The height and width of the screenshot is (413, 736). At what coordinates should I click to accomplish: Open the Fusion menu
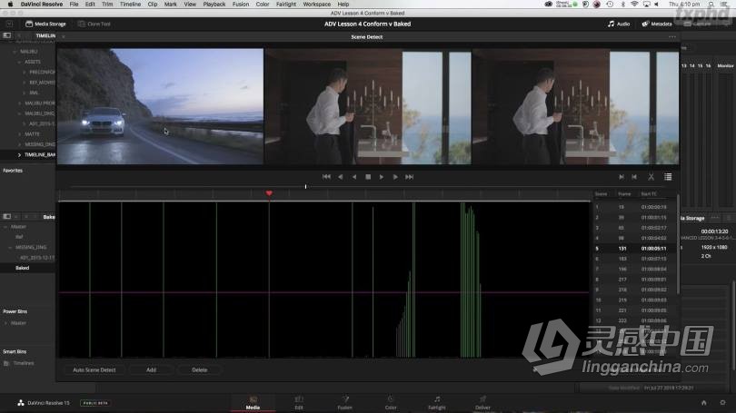(x=240, y=5)
